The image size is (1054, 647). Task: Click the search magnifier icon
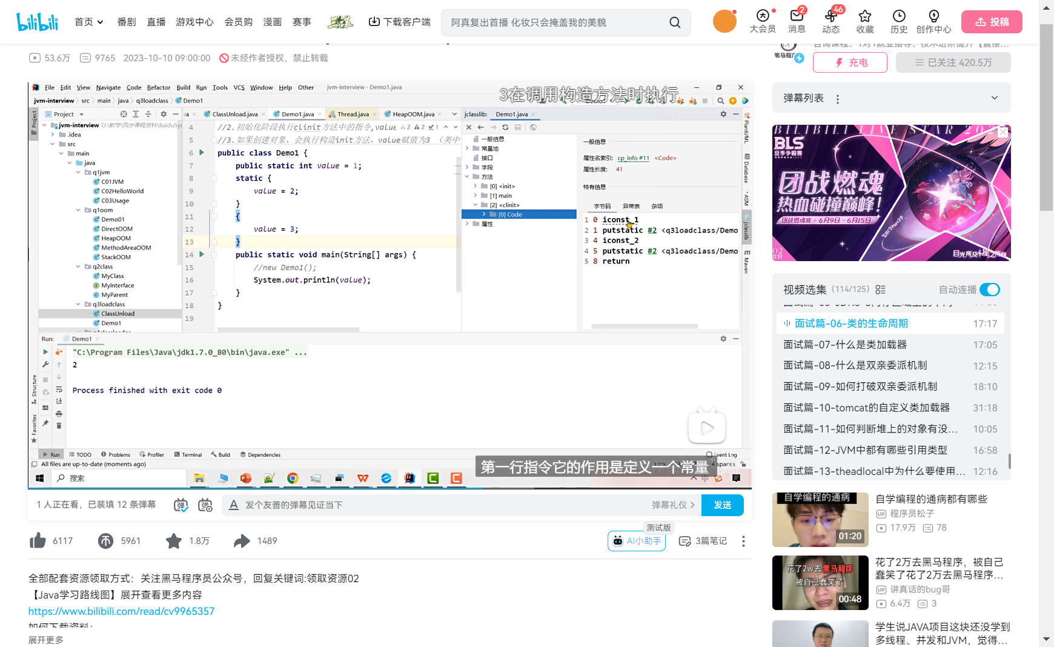[675, 22]
